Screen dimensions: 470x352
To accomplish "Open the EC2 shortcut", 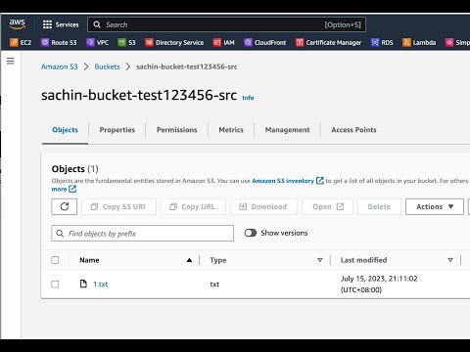I will coord(21,42).
